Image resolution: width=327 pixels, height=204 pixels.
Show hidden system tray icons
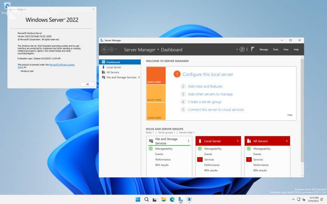(293, 199)
